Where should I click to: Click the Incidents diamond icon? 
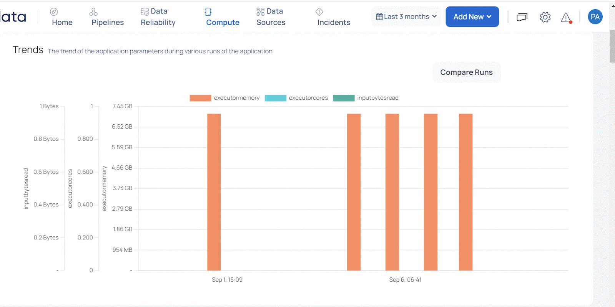pyautogui.click(x=319, y=12)
